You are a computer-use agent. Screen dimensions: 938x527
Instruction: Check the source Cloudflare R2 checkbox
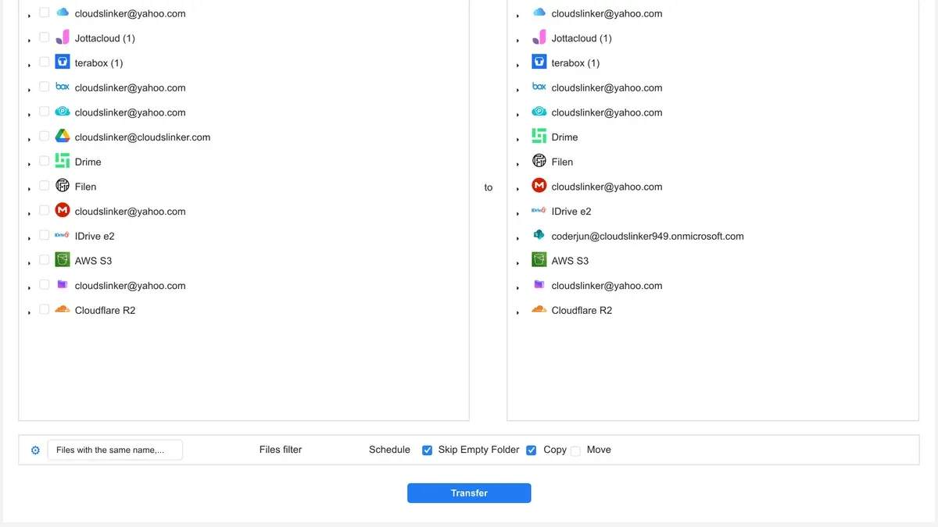[x=44, y=309]
